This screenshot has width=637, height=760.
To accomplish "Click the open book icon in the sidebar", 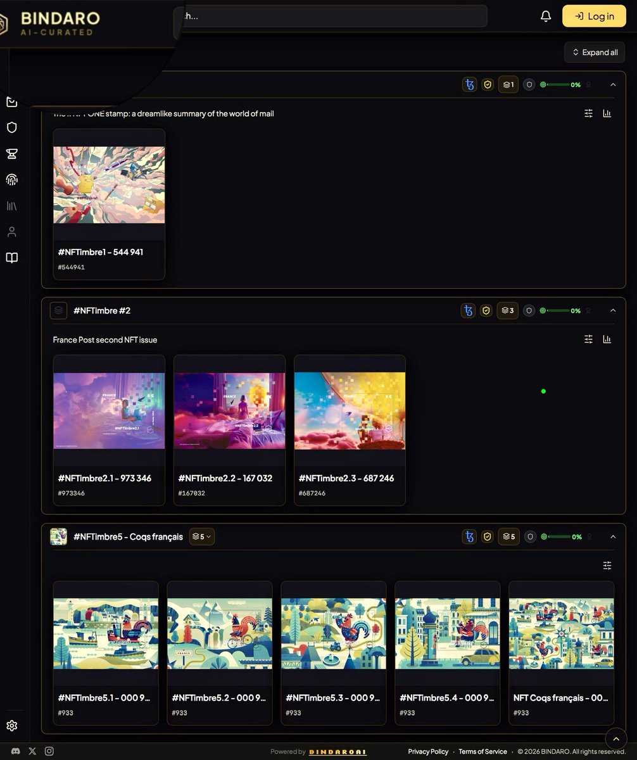I will (11, 257).
